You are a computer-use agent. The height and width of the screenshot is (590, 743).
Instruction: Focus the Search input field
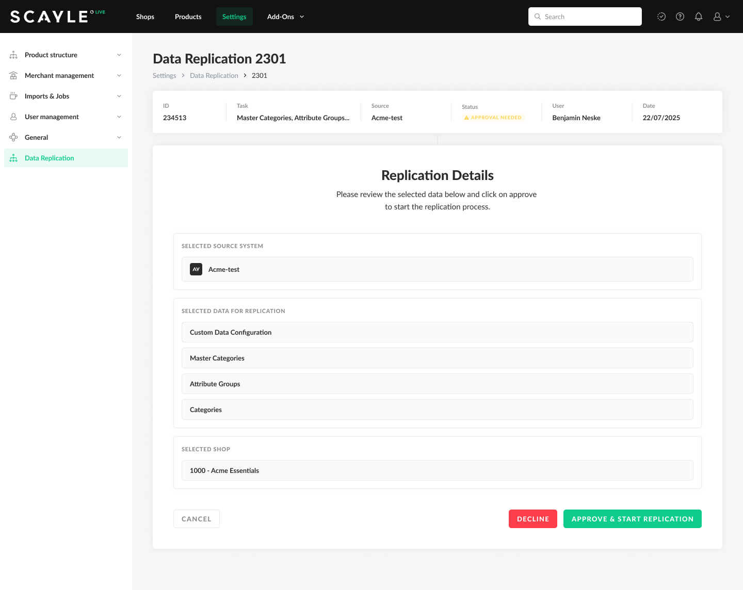[x=588, y=17]
